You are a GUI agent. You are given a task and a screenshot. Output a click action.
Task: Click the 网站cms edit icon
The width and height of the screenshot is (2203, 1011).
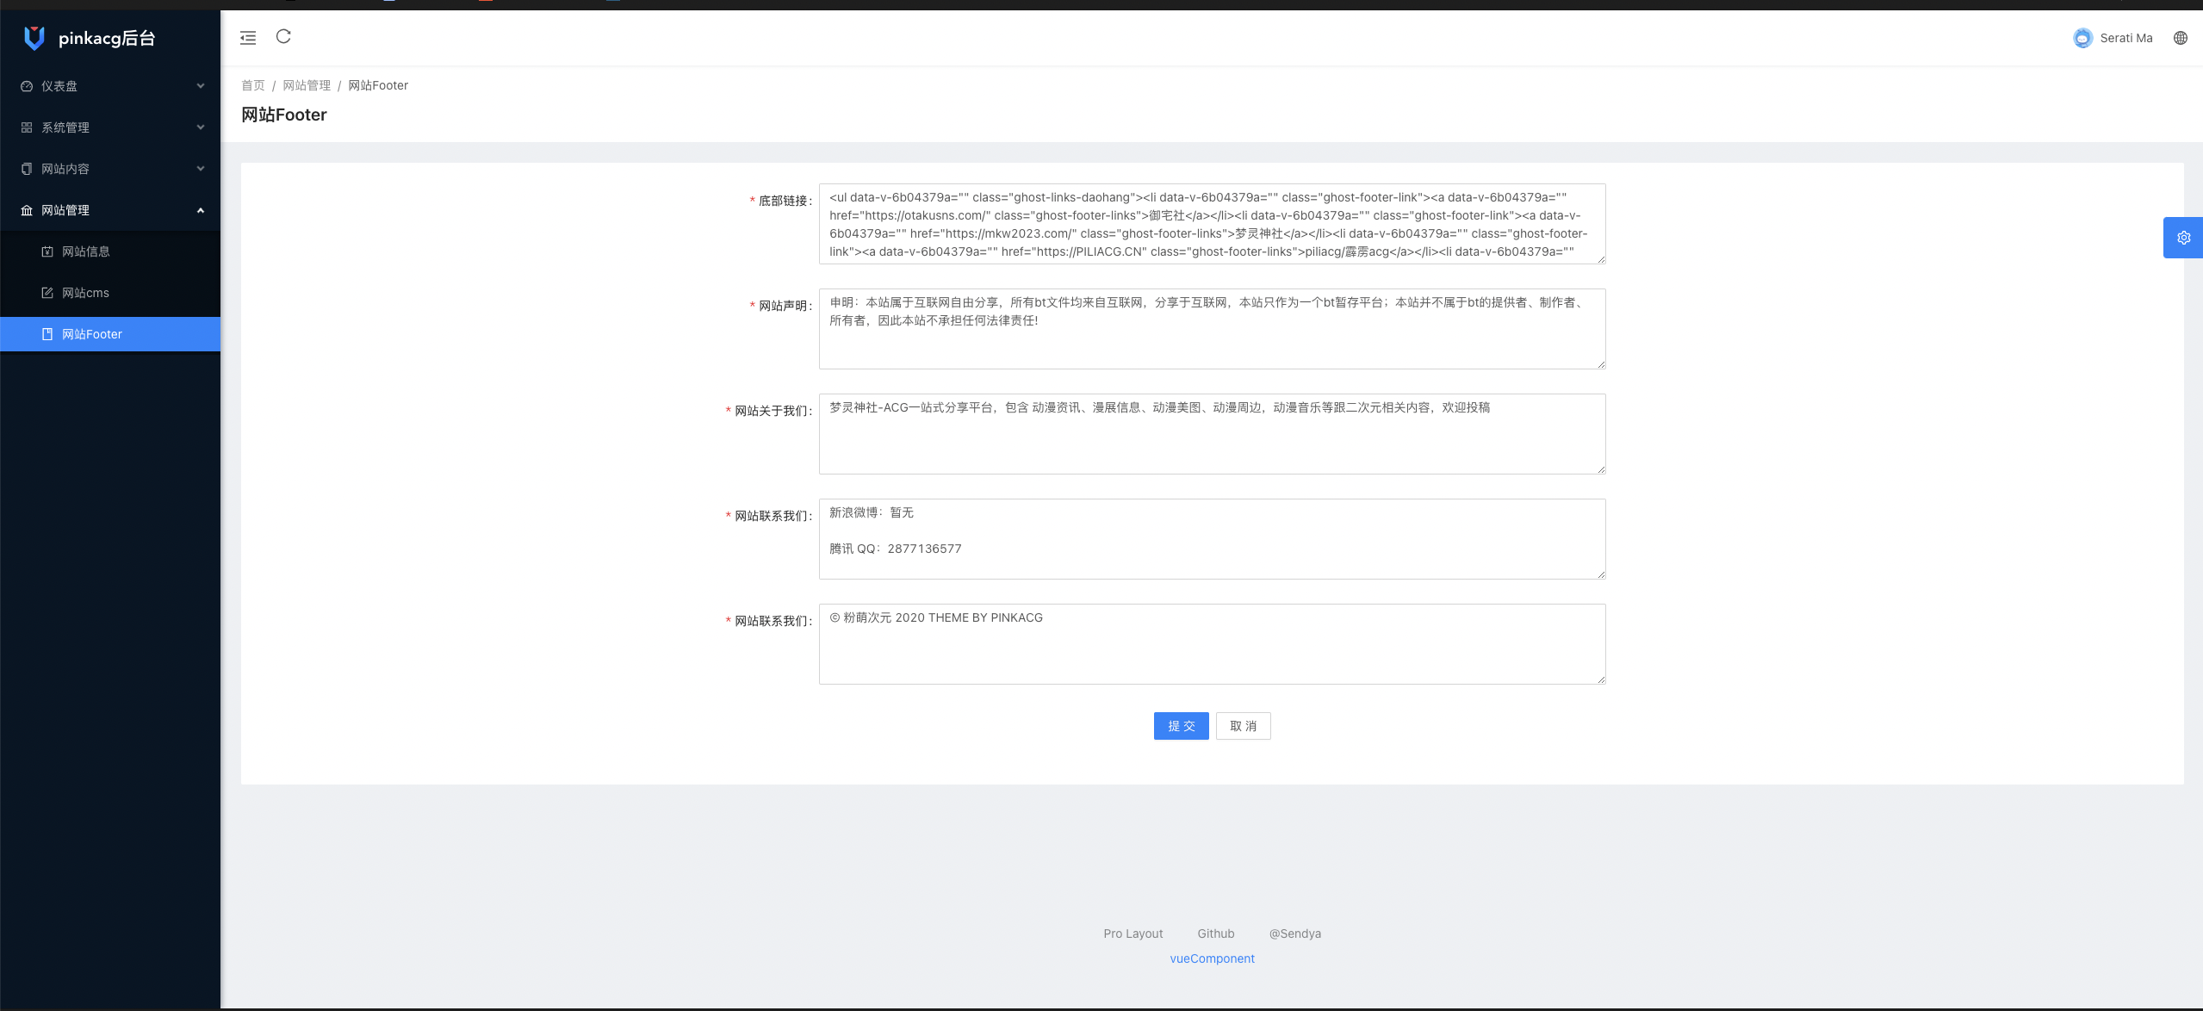(x=47, y=293)
